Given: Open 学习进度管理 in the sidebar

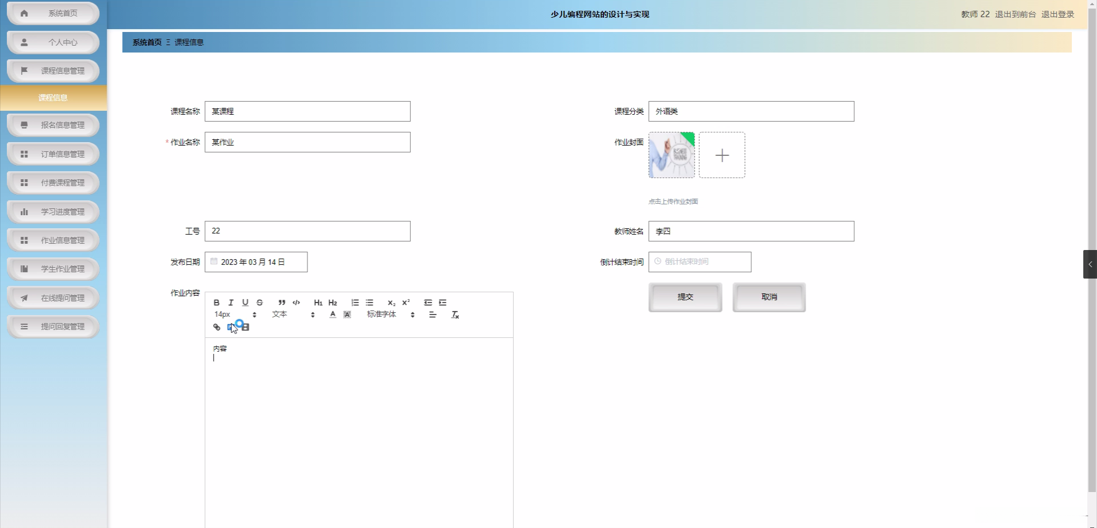Looking at the screenshot, I should click(x=53, y=212).
